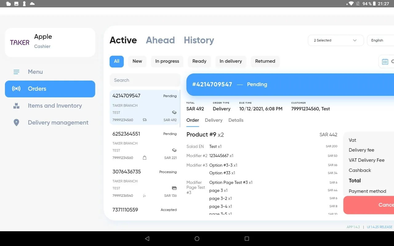Open the Details tab of the order

click(x=236, y=120)
